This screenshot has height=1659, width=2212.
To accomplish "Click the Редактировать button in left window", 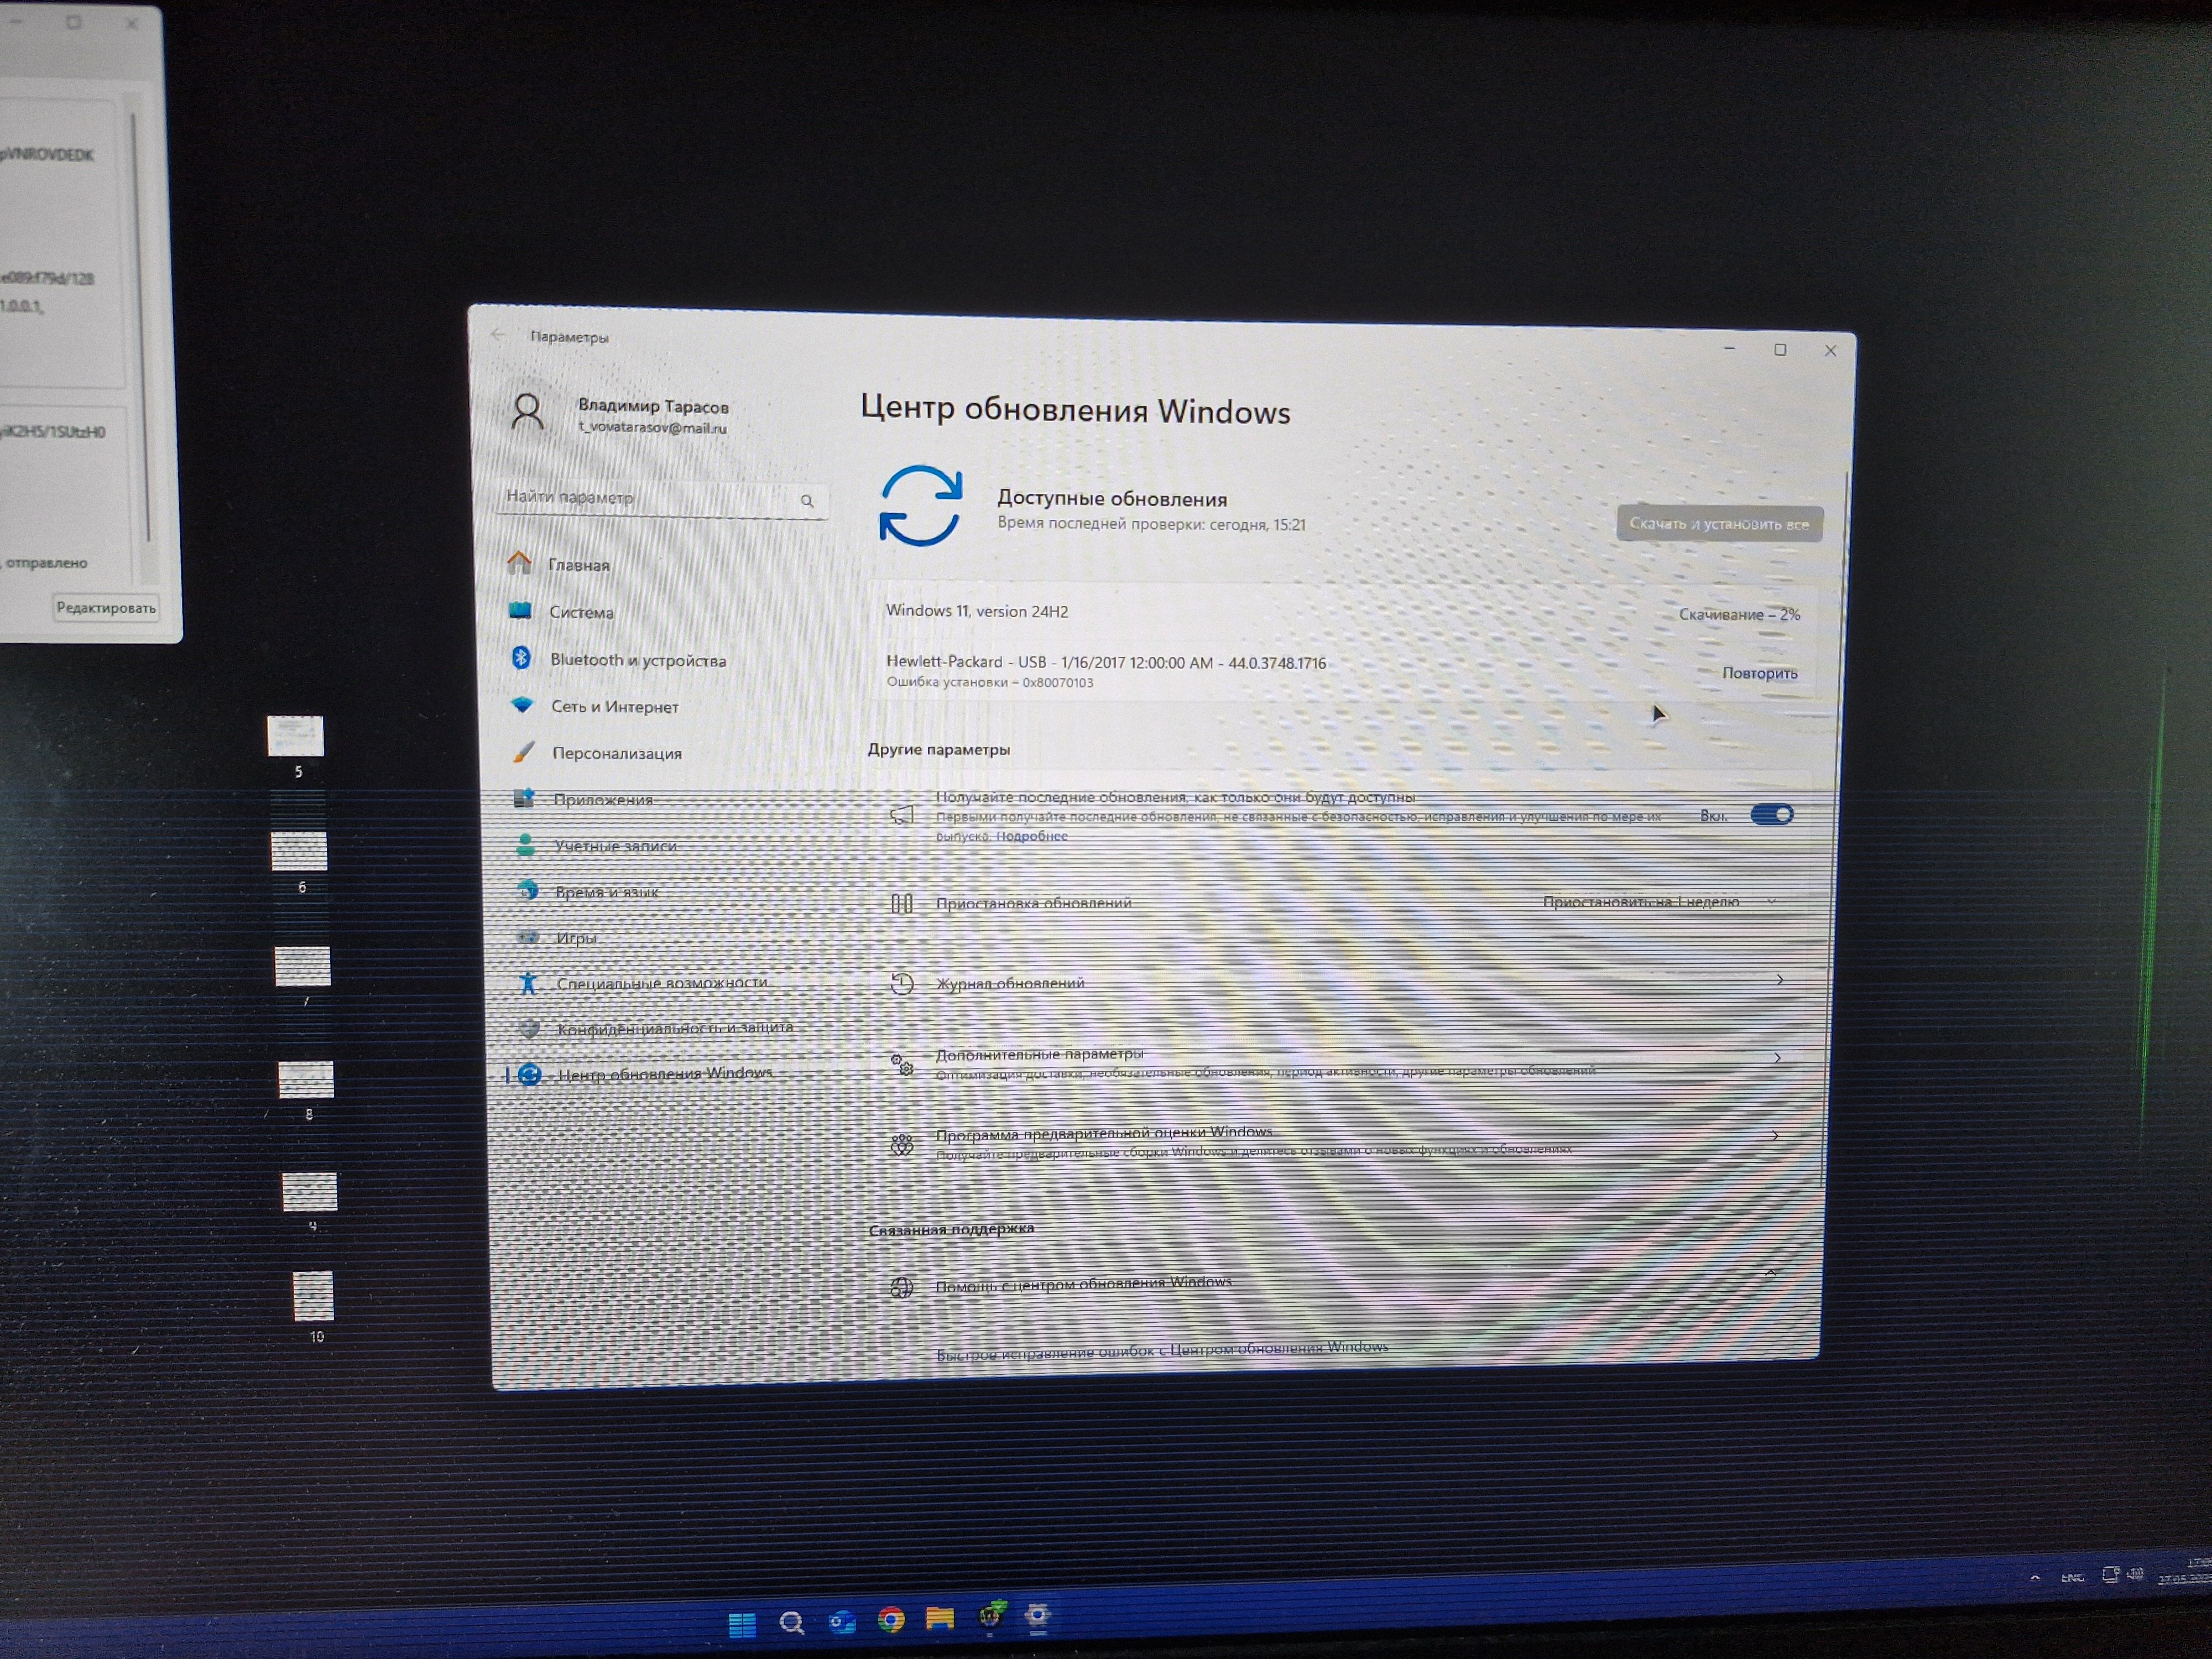I will 106,607.
